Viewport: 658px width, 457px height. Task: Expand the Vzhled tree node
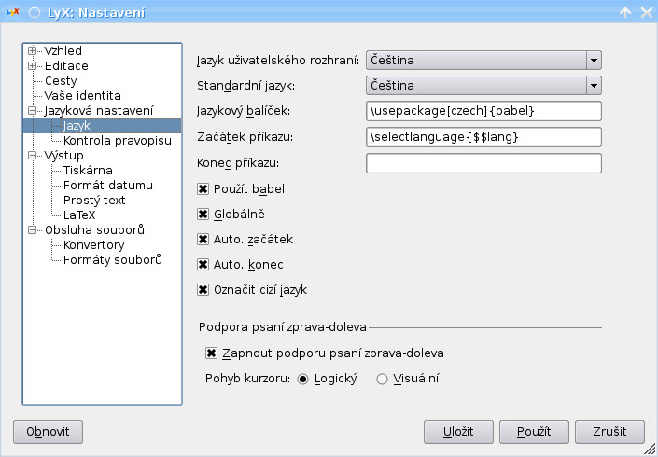click(x=33, y=50)
